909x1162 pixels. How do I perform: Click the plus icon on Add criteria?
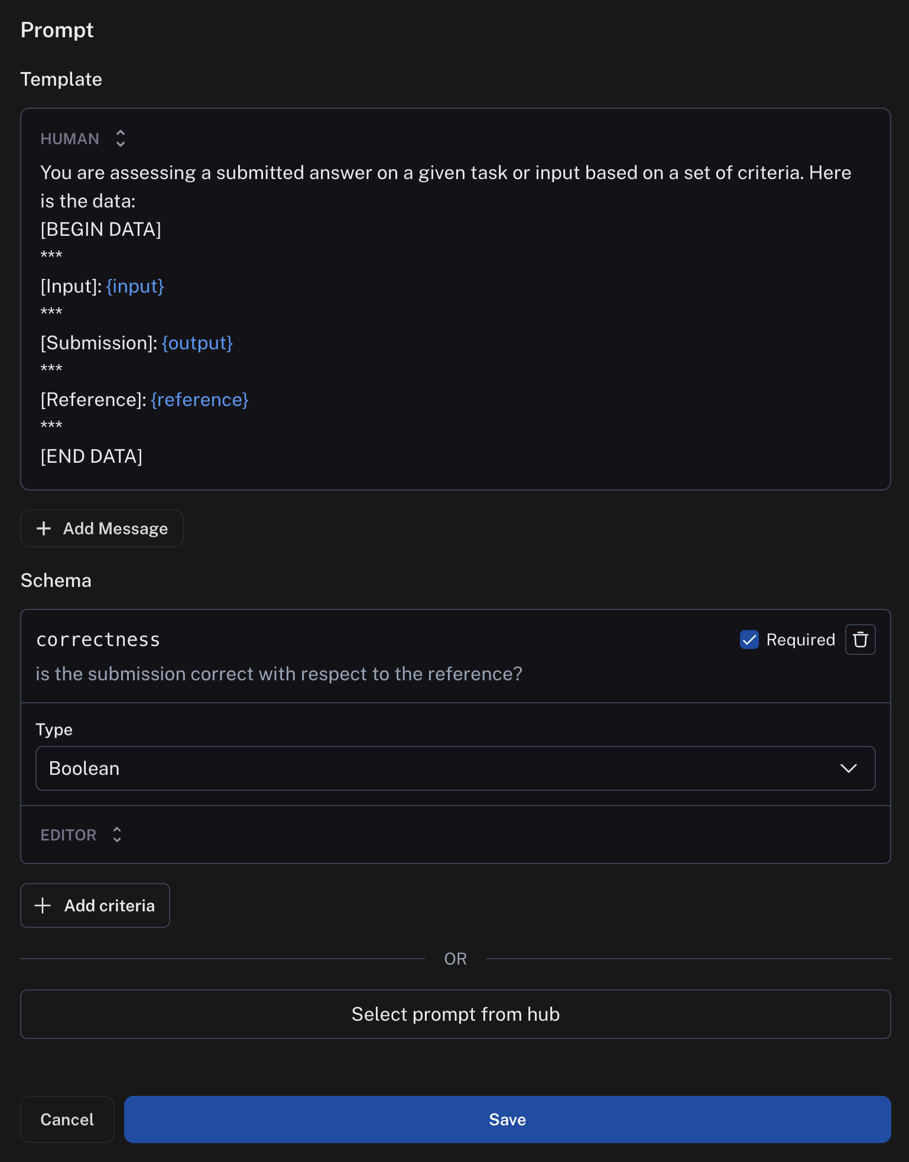43,905
